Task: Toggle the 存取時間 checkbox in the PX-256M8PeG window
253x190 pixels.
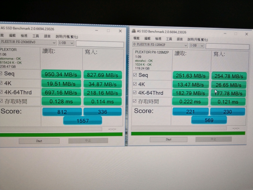Action: point(1,101)
